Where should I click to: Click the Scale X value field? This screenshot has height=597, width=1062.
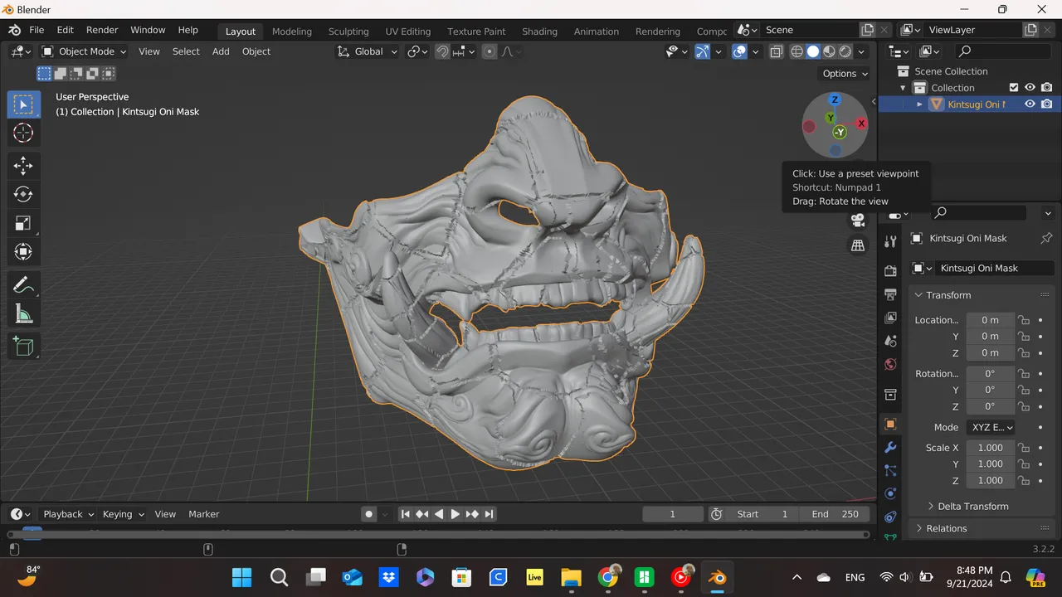pos(990,448)
